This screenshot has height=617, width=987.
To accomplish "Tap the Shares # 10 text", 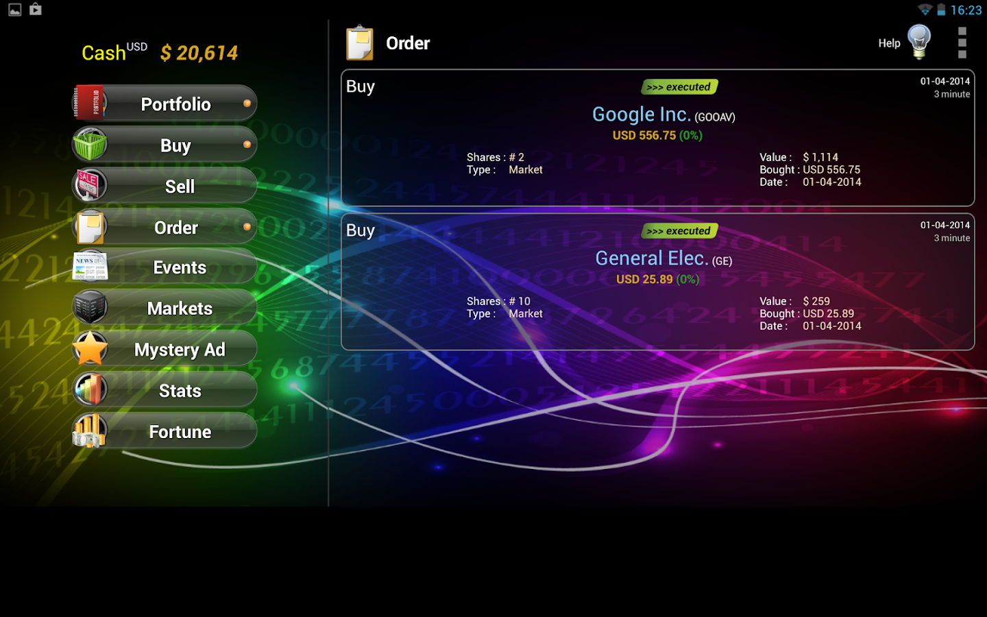I will click(498, 301).
